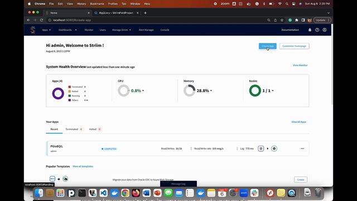Expand the Others apps count arrow
This screenshot has height=201, width=357.
(87, 100)
